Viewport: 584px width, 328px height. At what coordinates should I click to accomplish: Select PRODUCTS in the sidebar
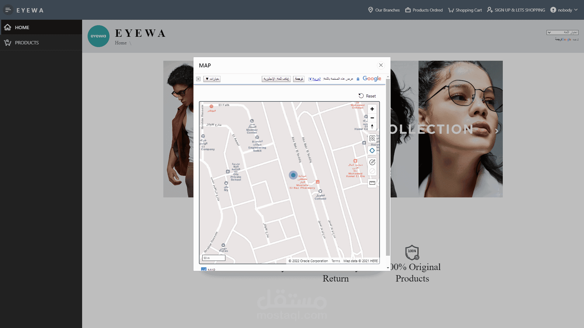click(27, 43)
